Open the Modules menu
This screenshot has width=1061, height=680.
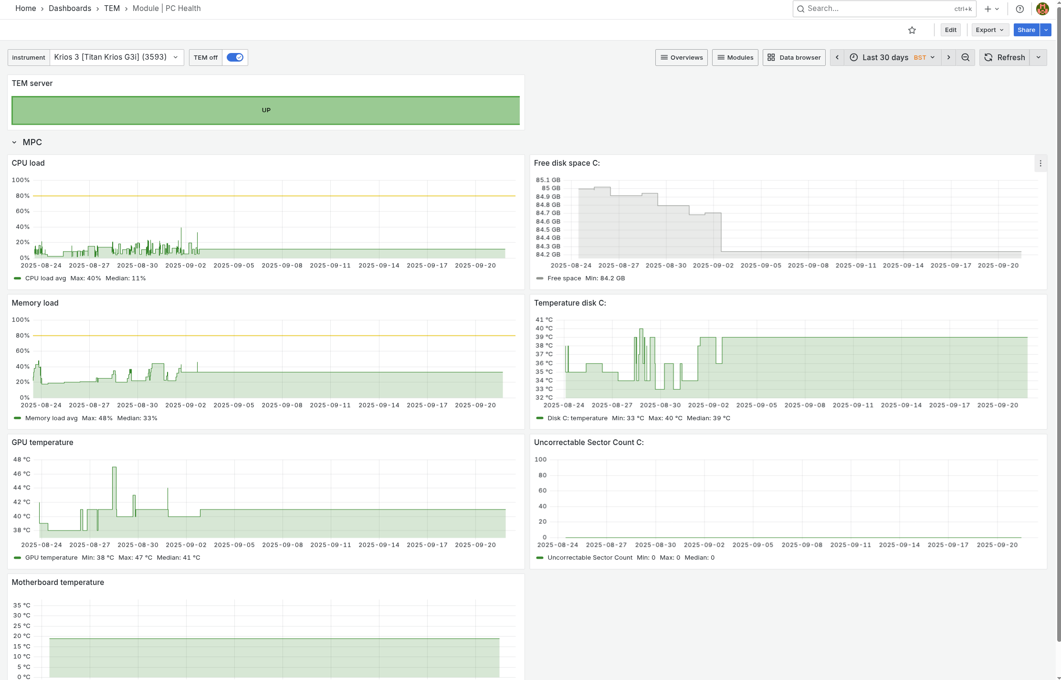click(735, 57)
